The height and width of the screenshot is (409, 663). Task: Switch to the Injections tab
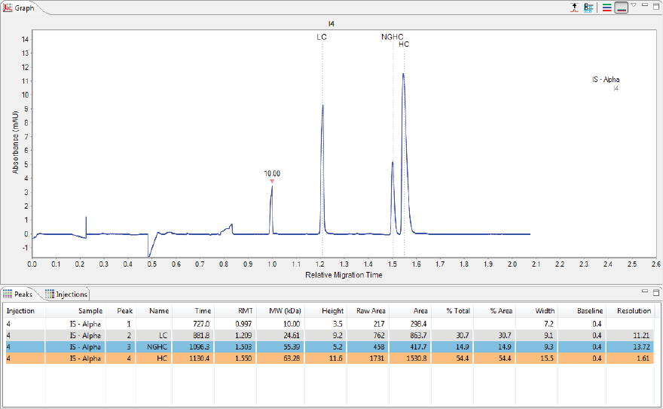(x=66, y=294)
